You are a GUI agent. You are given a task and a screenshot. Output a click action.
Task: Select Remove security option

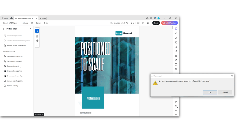coord(11,86)
